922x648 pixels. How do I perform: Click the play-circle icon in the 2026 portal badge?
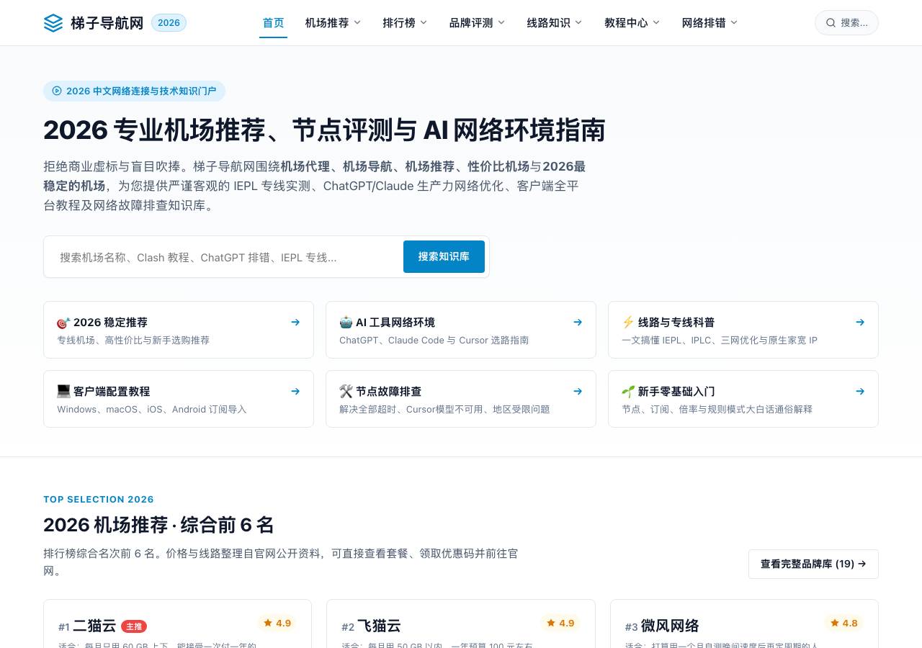[x=57, y=91]
